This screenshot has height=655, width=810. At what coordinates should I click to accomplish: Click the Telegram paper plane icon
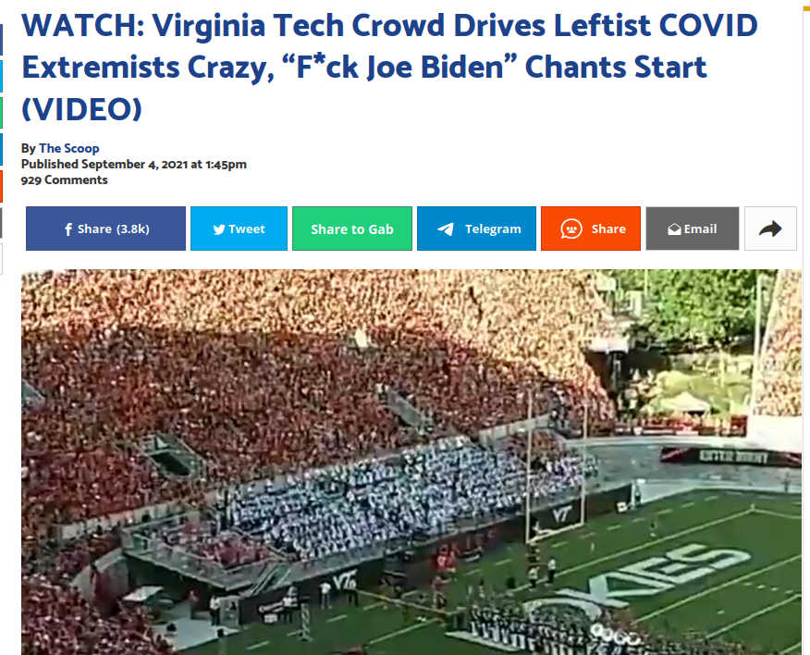coord(446,229)
